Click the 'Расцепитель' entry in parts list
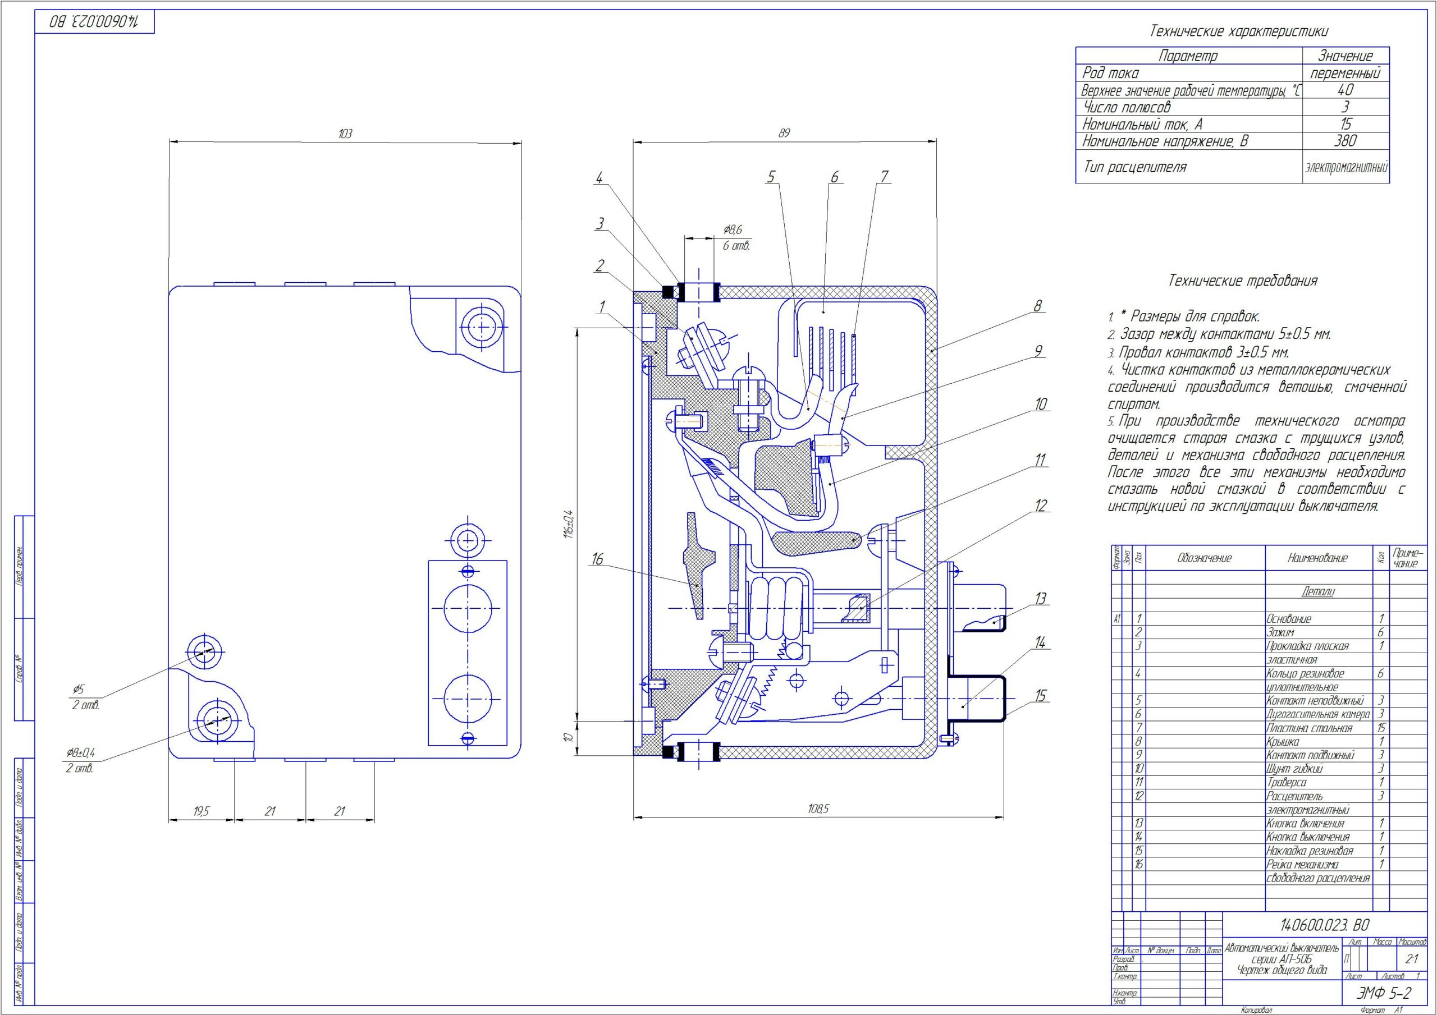The width and height of the screenshot is (1437, 1015). (1294, 796)
